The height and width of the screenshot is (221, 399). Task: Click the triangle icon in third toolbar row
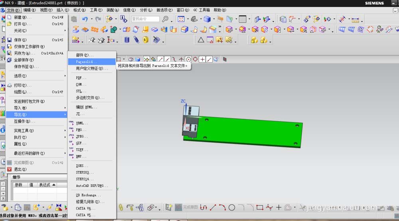click(x=201, y=40)
